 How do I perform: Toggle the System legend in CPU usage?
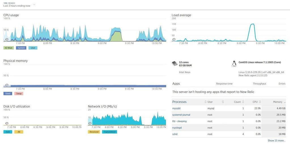[21, 48]
